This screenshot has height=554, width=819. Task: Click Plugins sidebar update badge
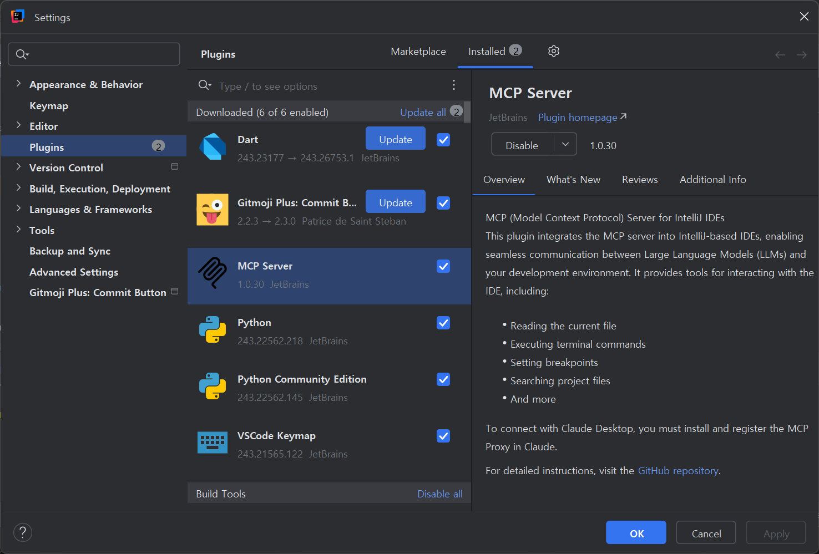point(158,146)
